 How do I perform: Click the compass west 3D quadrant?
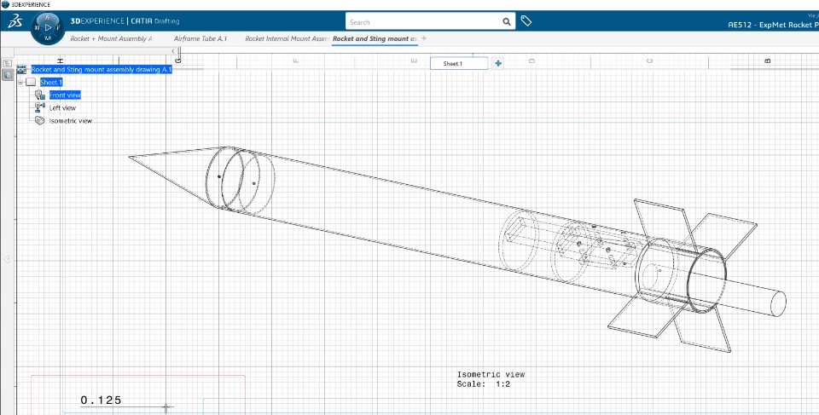[x=37, y=27]
